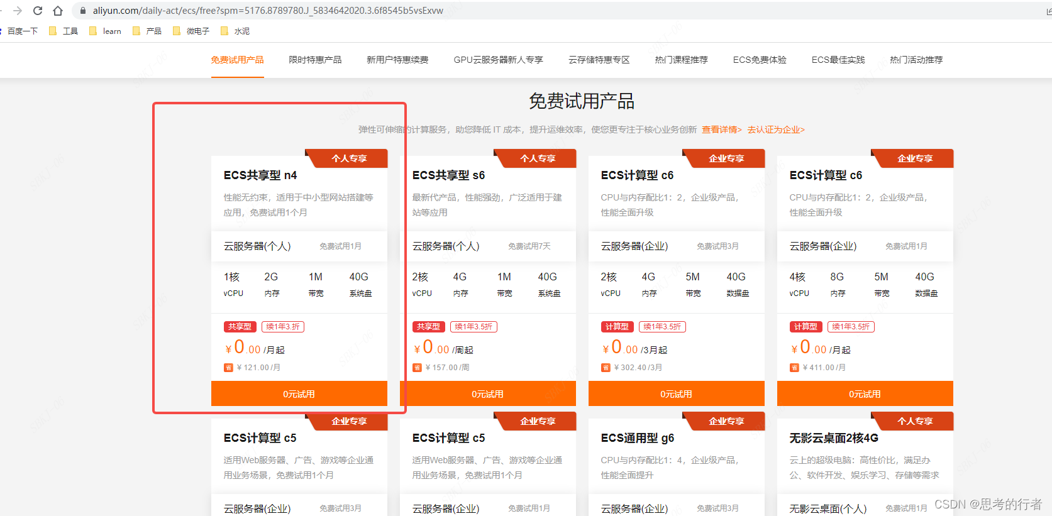Click 0元试用 on the ECS共享型 s6 card
This screenshot has height=516, width=1052.
pyautogui.click(x=488, y=393)
